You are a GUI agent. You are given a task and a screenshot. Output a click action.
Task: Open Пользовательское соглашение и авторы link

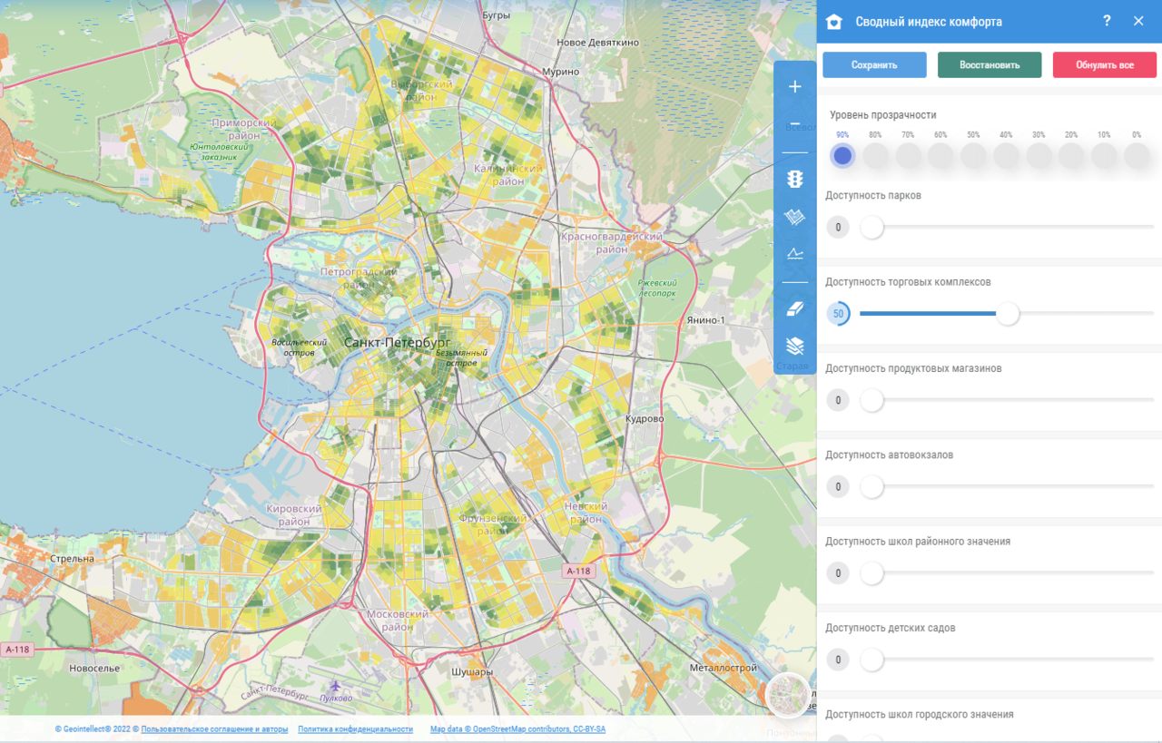click(214, 729)
